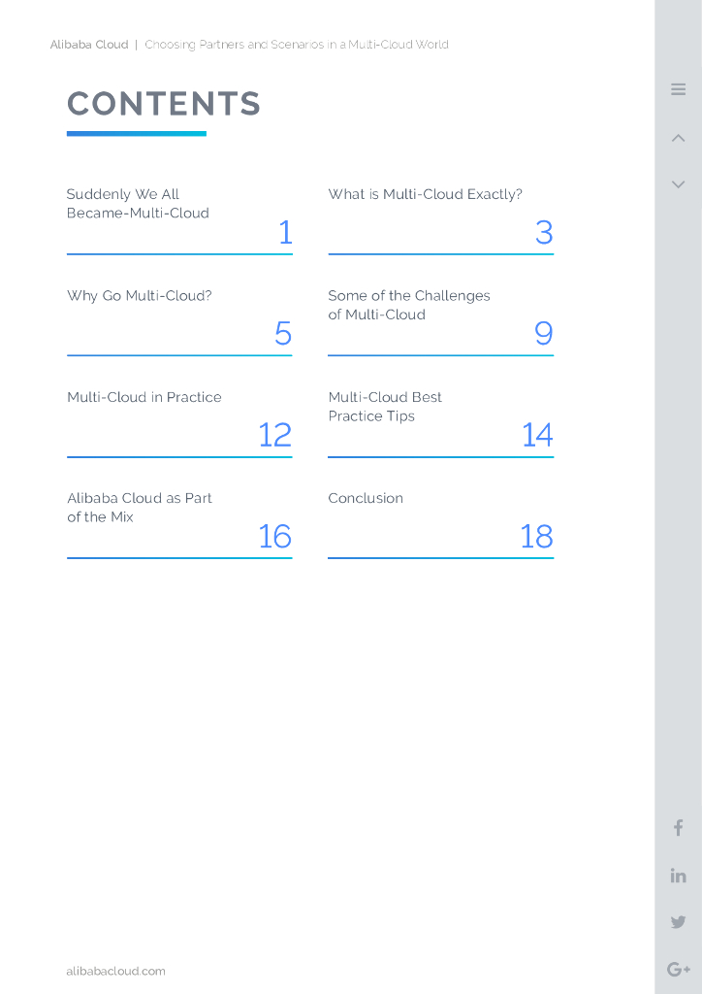Jump to 'What is Multi-Cloud Exactly?' chapter

425,194
